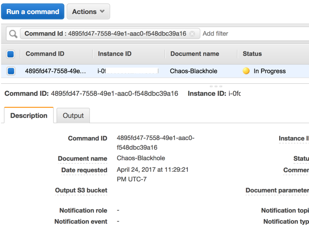Click the In Progress status text
This screenshot has height=231, width=309.
click(x=269, y=71)
